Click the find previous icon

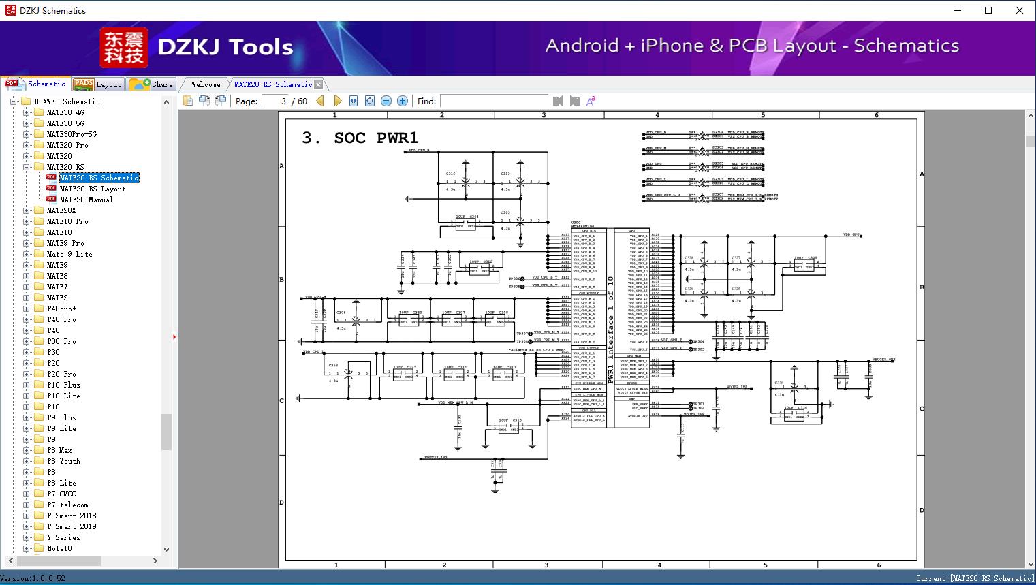click(559, 101)
